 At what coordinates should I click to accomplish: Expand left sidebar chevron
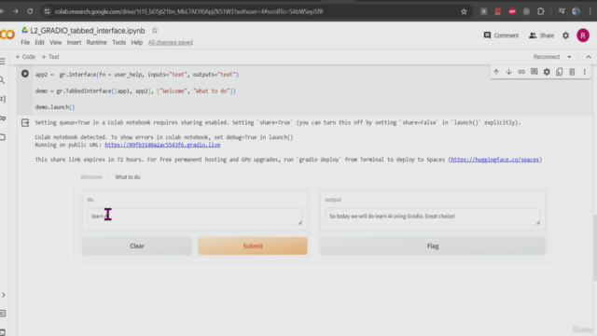point(3,295)
